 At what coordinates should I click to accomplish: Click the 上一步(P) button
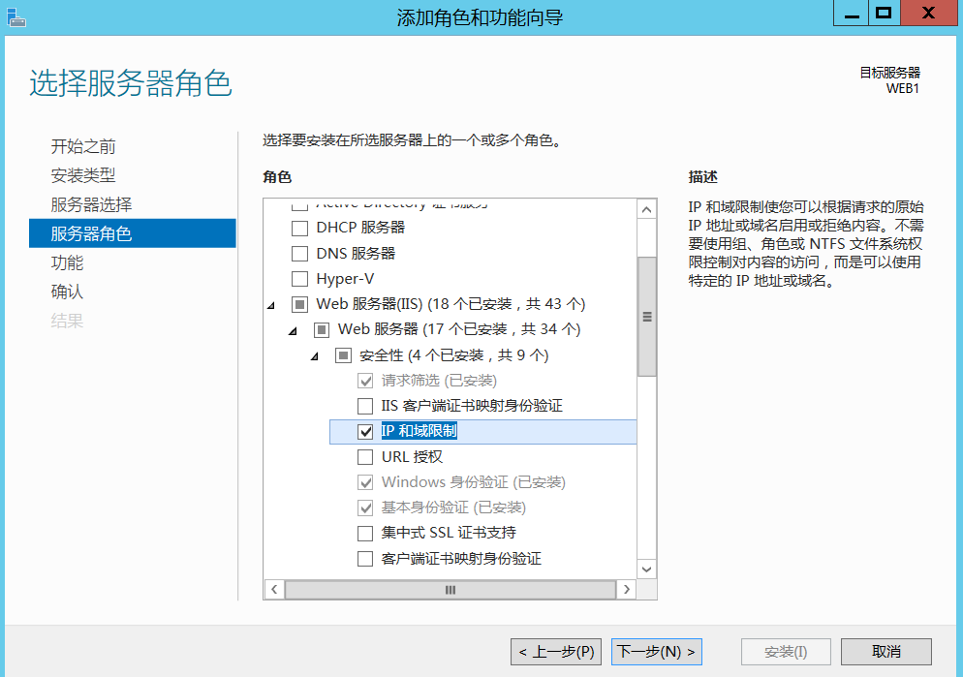(556, 651)
